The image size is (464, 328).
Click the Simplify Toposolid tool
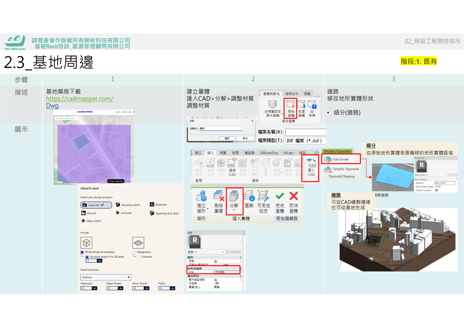coord(341,169)
